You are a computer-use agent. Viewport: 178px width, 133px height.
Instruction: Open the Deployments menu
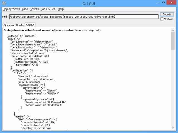pos(11,9)
